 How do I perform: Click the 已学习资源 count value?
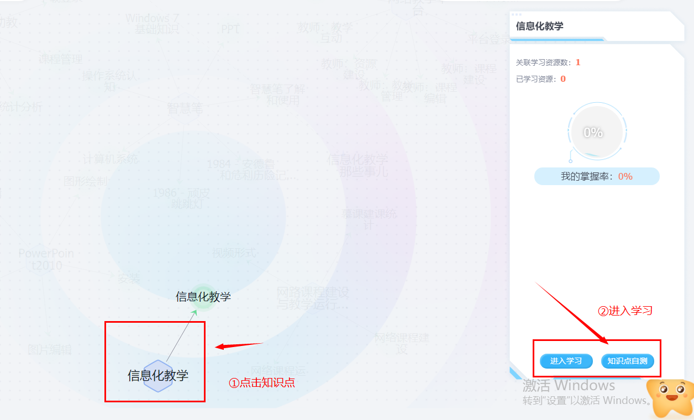(563, 79)
